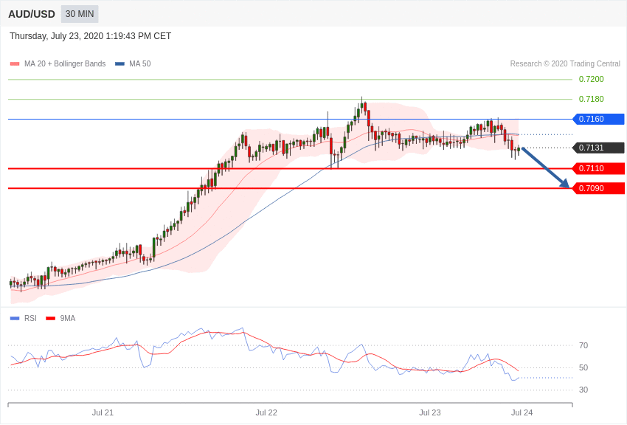This screenshot has width=627, height=425.
Task: Select the 30 MIN timeframe badge
Action: 80,14
